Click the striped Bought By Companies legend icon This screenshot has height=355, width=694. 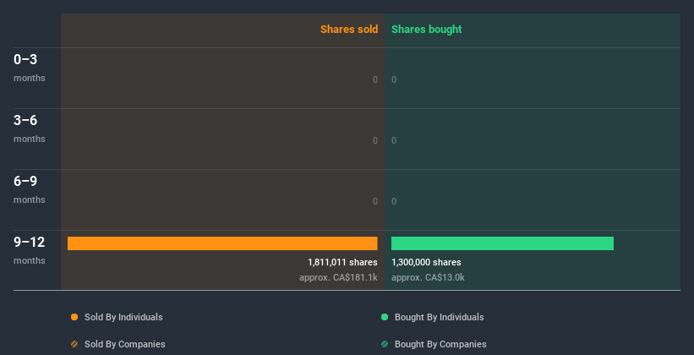[385, 344]
